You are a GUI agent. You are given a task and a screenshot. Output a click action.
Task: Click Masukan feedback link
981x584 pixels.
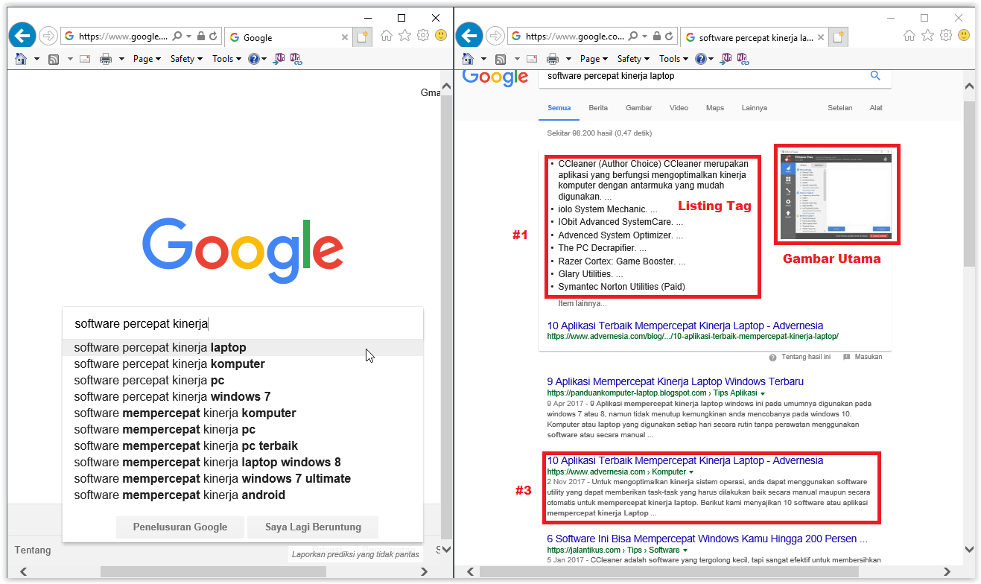point(863,357)
